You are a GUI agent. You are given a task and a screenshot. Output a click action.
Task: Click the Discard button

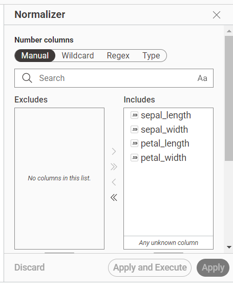[x=30, y=267]
